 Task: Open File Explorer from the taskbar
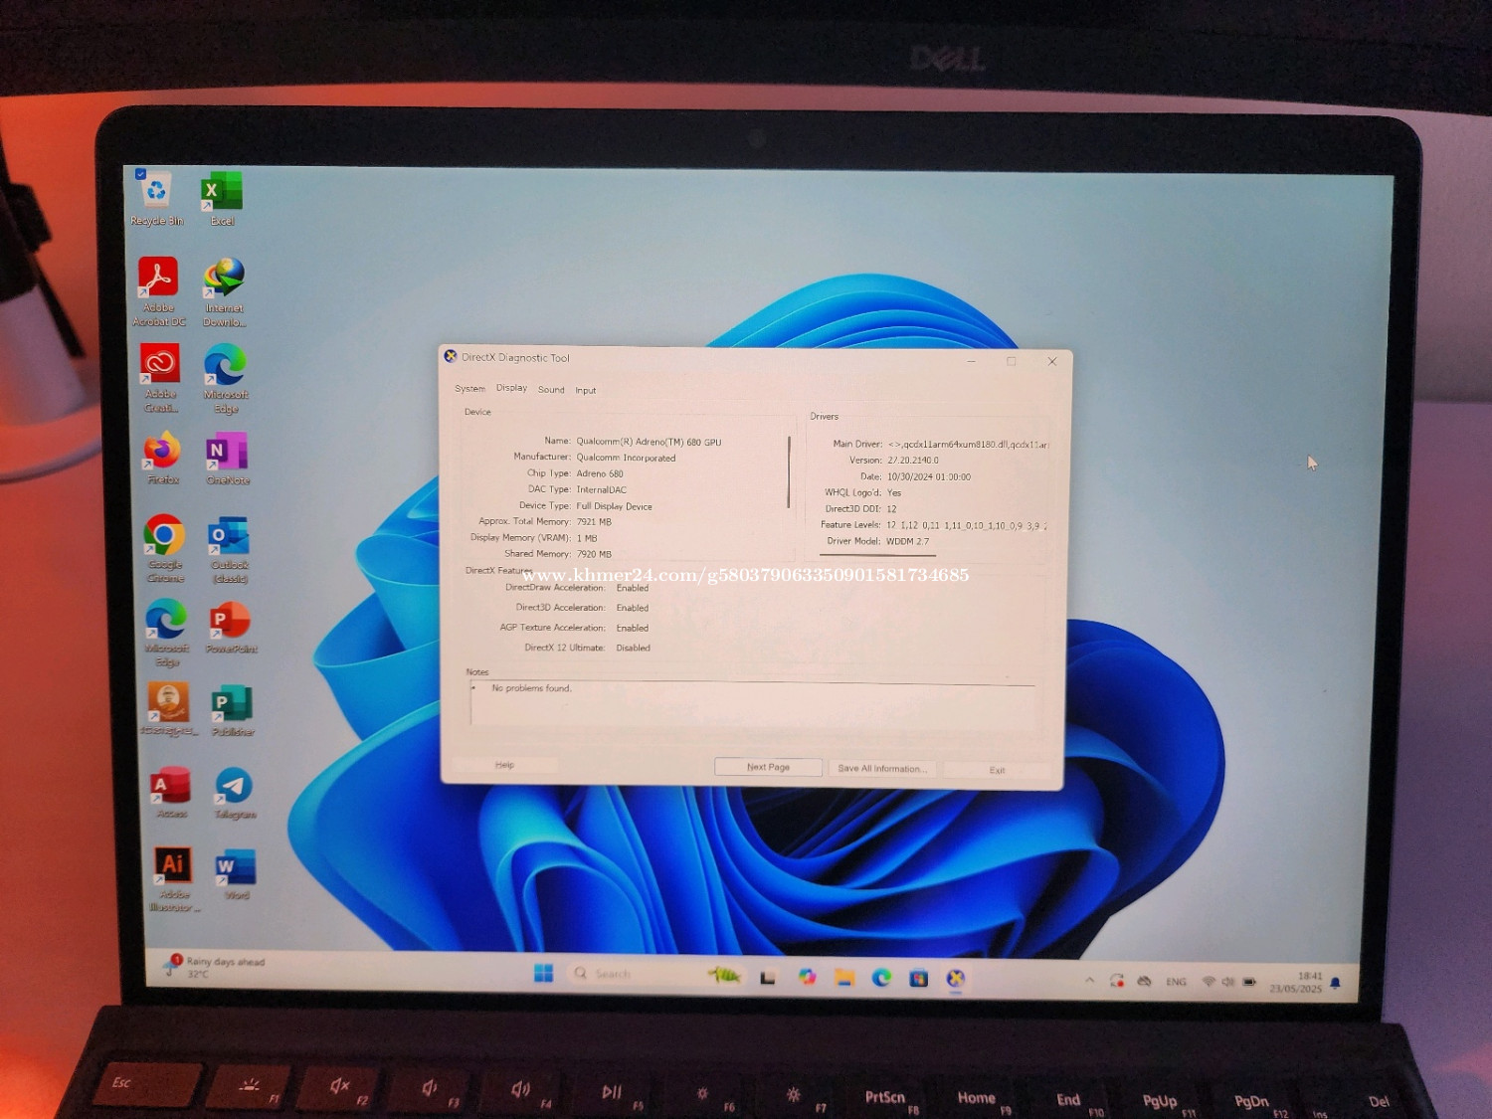pos(844,978)
